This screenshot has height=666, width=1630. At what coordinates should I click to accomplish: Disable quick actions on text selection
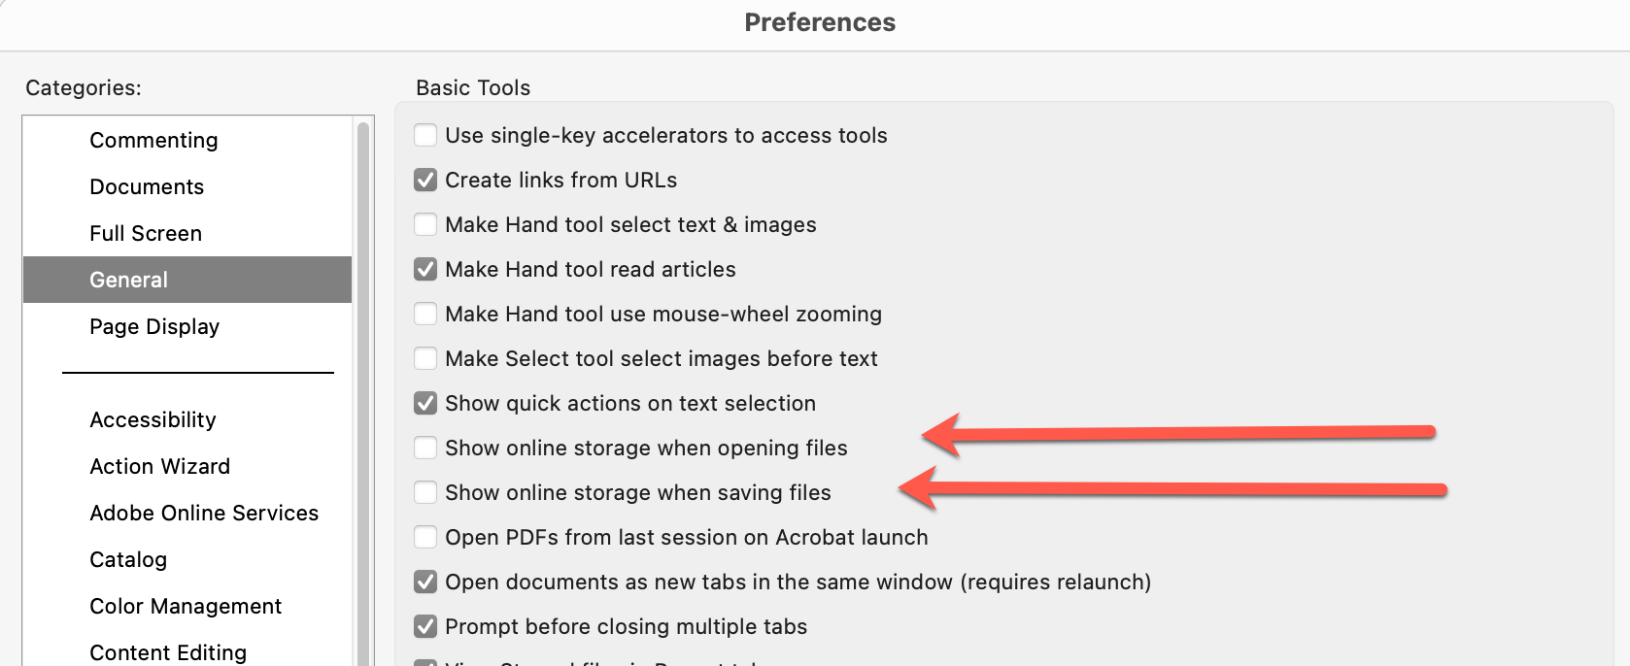click(x=424, y=403)
